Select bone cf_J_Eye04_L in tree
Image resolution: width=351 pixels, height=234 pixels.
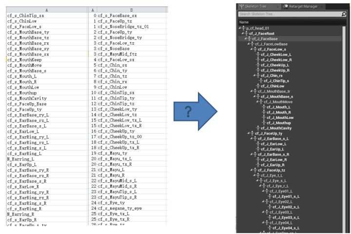(281, 223)
